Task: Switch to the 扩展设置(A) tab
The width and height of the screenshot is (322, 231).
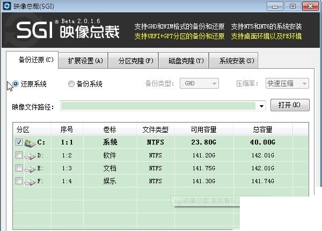Action: tap(83, 61)
